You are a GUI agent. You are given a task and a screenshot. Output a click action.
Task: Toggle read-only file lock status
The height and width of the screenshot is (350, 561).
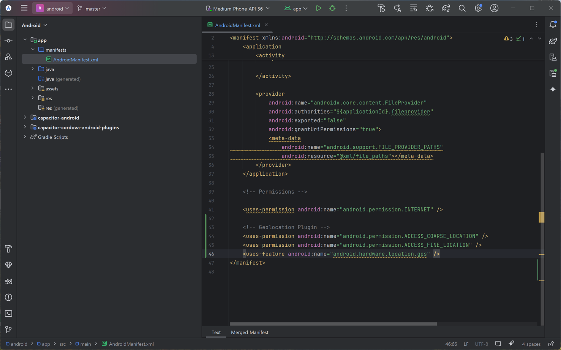click(551, 344)
